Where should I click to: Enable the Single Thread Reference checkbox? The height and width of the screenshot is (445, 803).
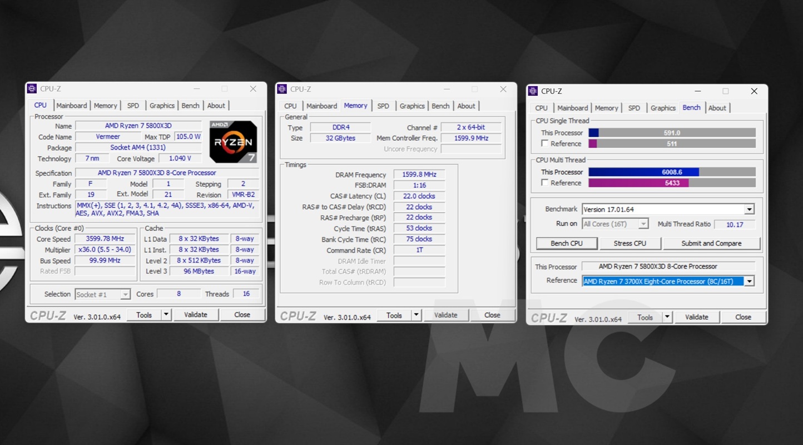tap(545, 144)
